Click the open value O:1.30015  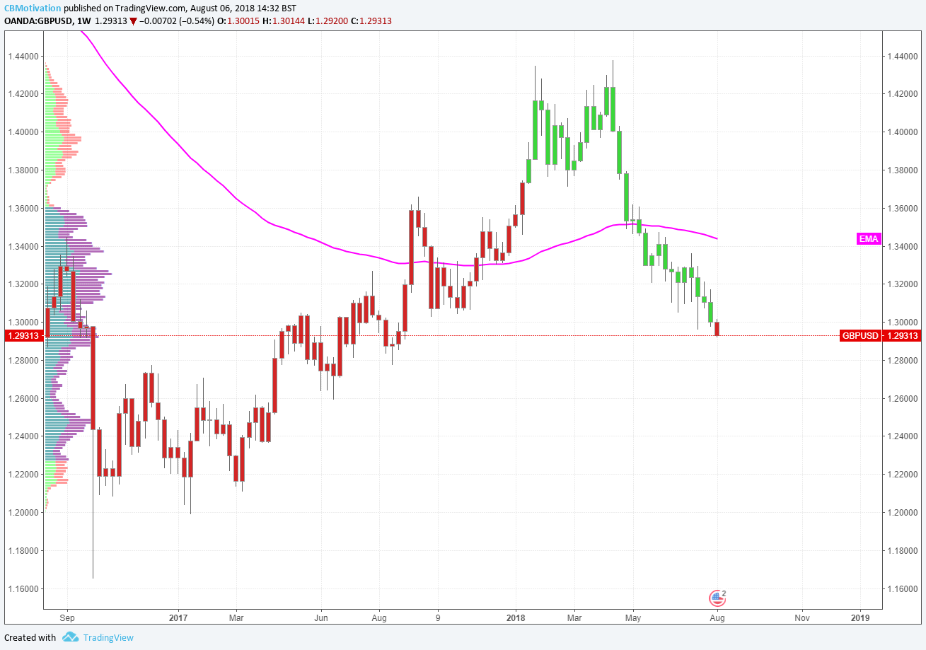pos(238,21)
